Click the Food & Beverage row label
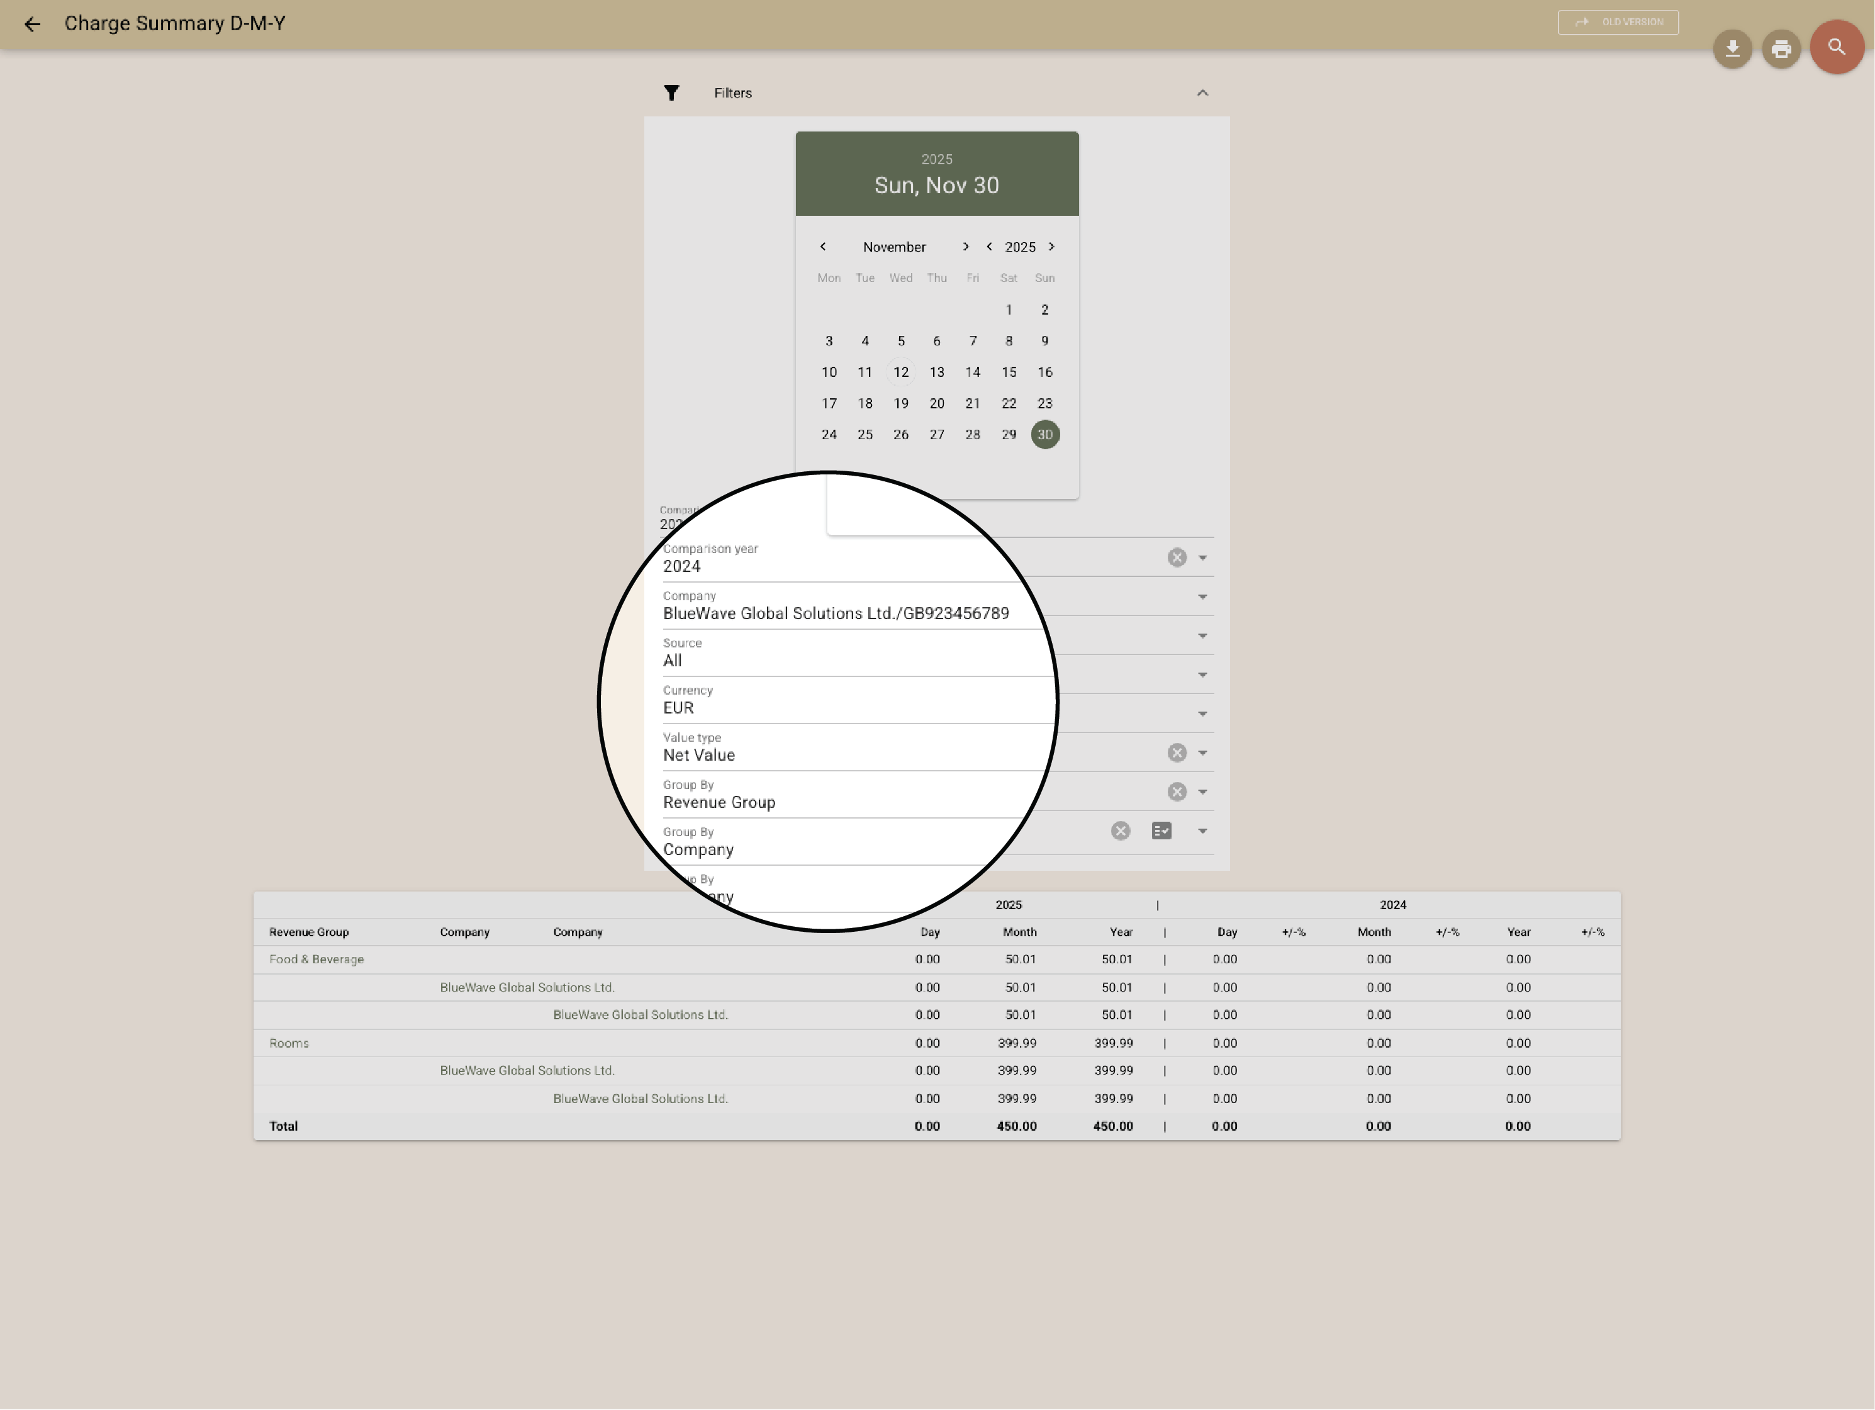This screenshot has width=1875, height=1410. [x=316, y=959]
